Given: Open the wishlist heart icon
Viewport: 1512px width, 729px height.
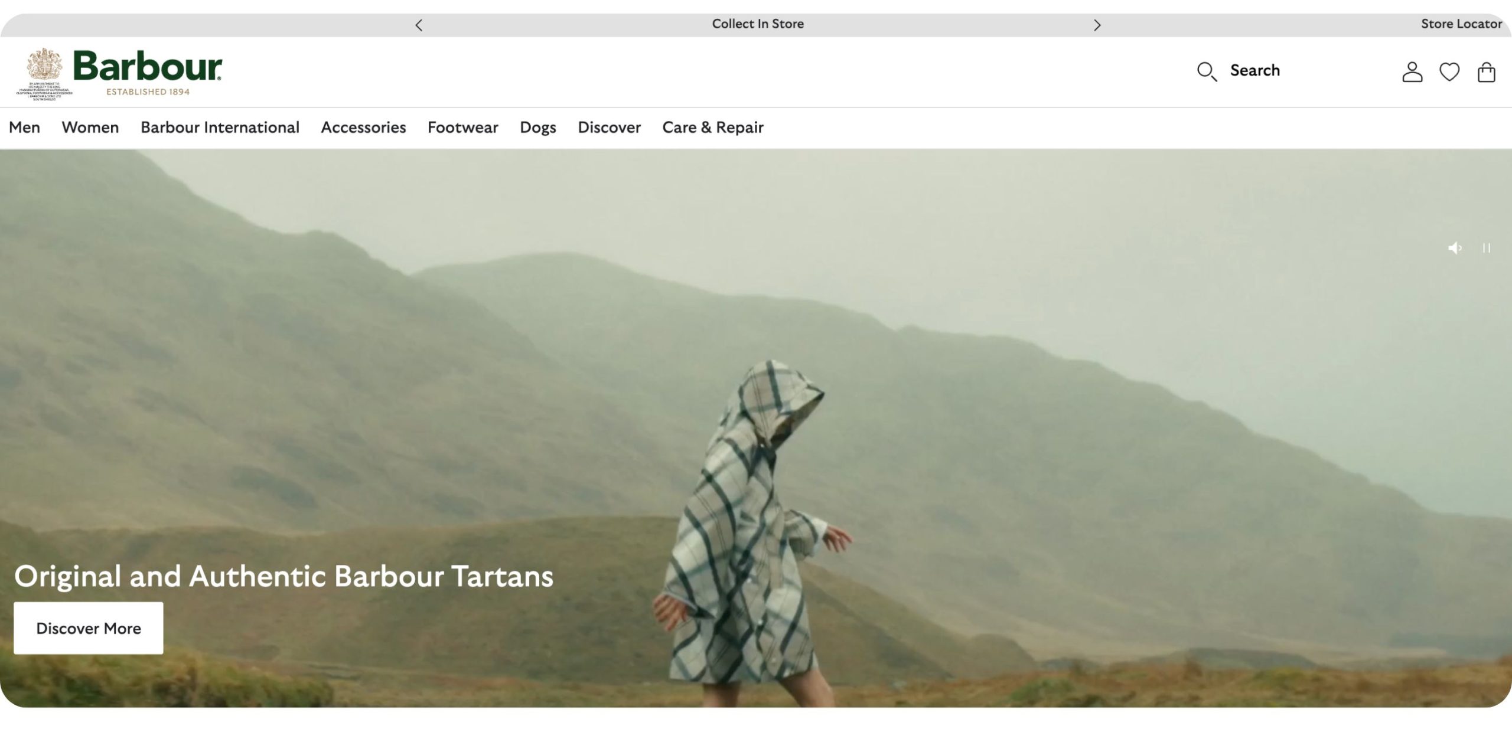Looking at the screenshot, I should [1449, 72].
